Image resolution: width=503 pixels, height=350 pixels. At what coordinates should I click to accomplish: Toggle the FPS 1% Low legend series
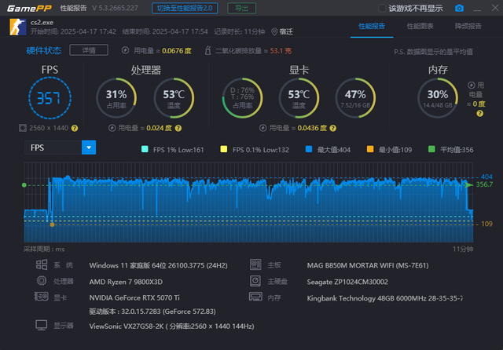[172, 150]
